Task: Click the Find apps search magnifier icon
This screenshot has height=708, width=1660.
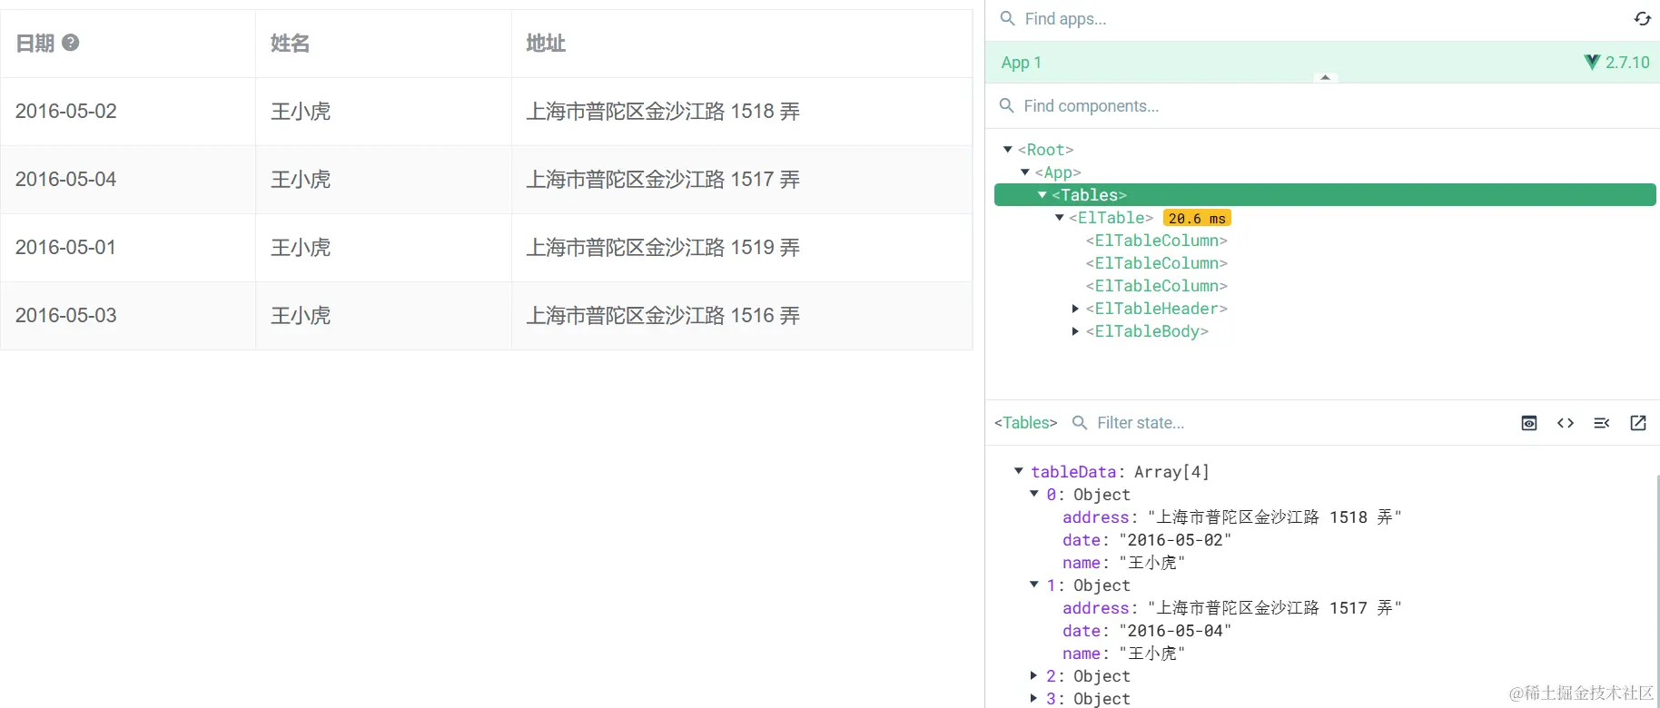Action: [1007, 19]
